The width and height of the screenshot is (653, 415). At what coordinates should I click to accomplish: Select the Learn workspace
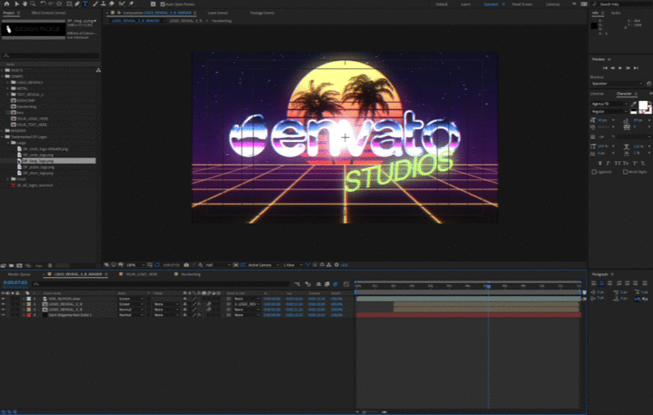(465, 4)
